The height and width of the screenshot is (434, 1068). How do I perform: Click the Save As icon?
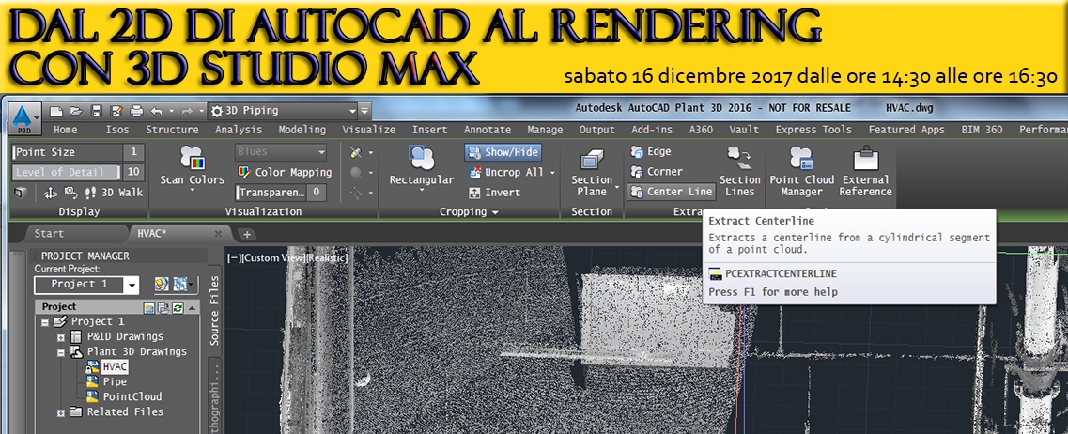[116, 111]
